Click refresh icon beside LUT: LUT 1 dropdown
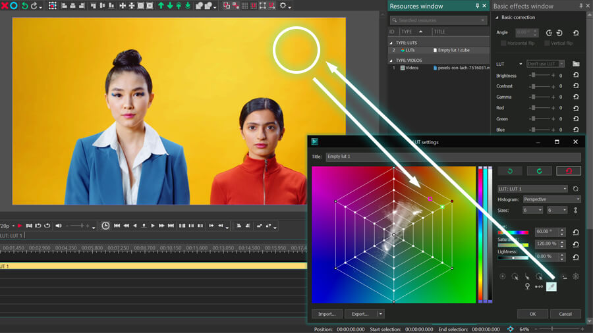 pyautogui.click(x=576, y=189)
